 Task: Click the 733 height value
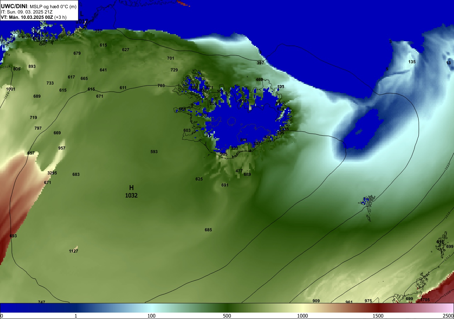click(50, 83)
